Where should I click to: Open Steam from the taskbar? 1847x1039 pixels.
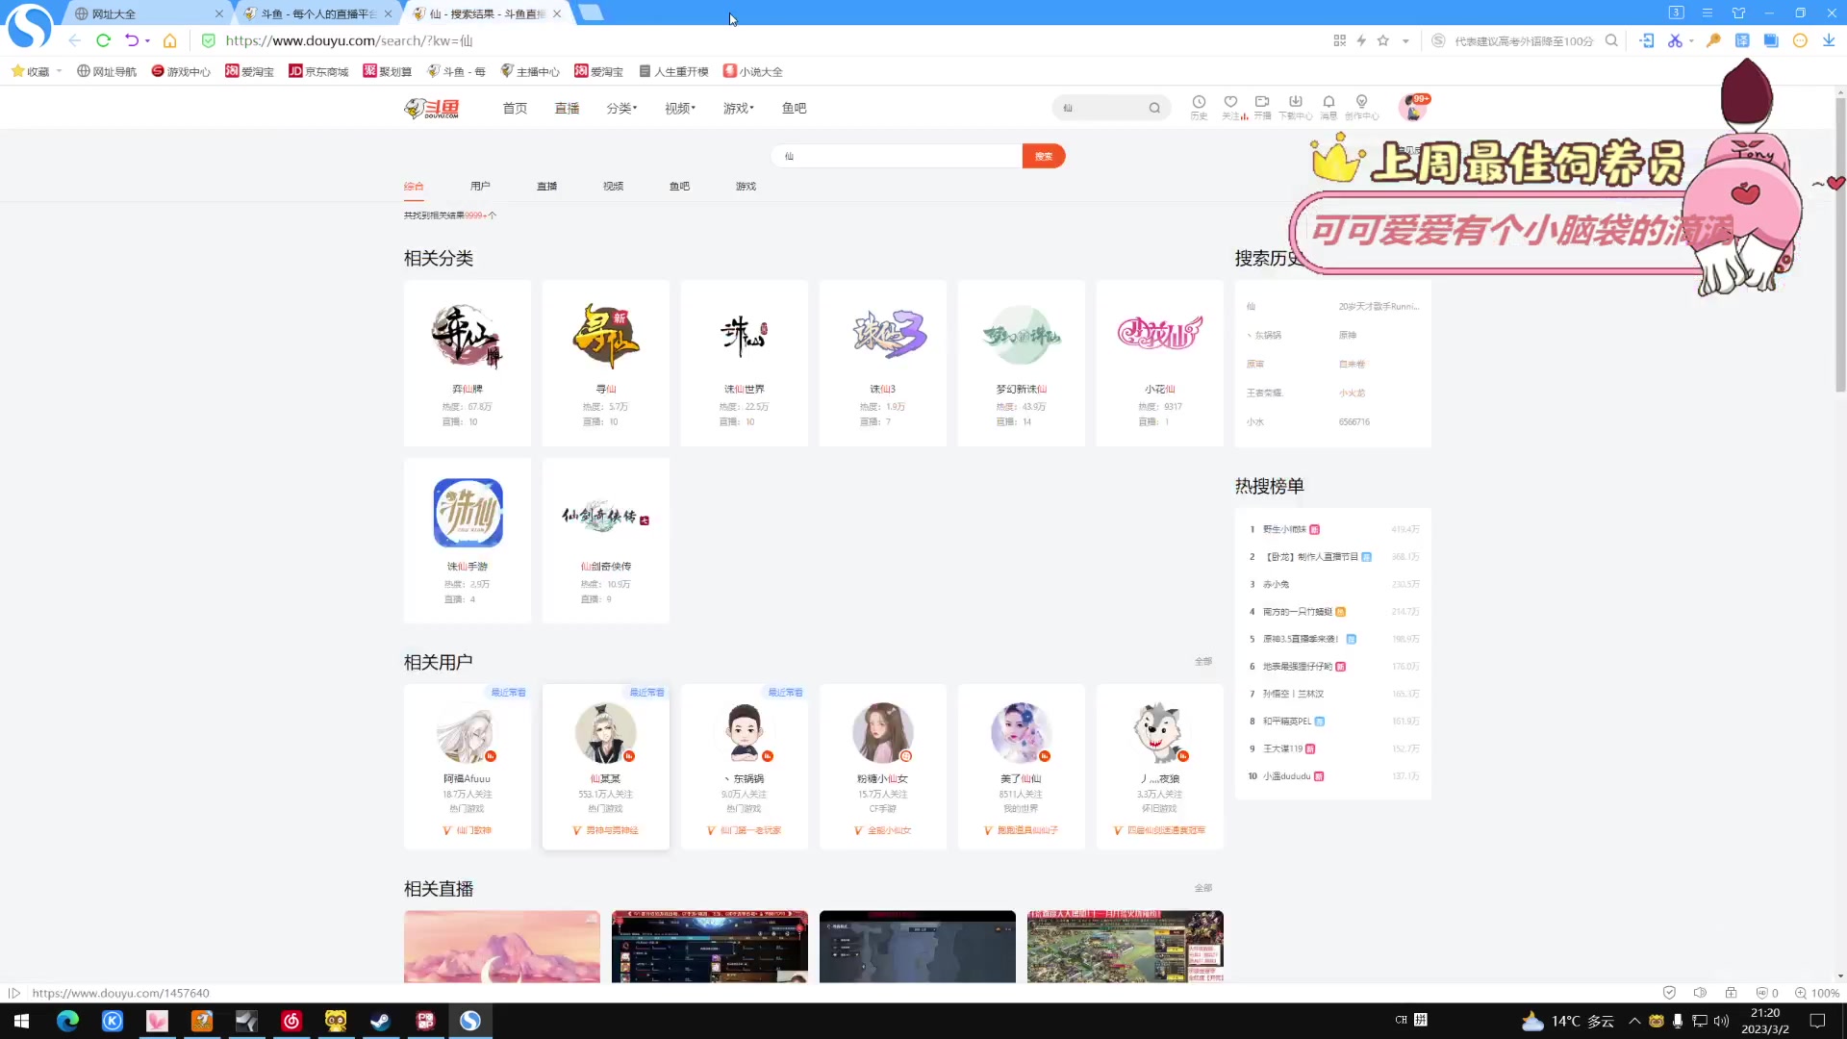(380, 1021)
